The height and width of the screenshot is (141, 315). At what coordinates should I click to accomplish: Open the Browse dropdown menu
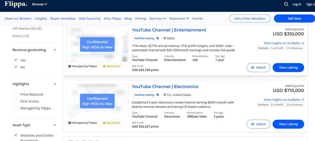tap(40, 4)
